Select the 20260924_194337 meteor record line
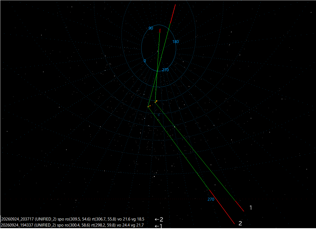The image size is (316, 229). pyautogui.click(x=72, y=225)
